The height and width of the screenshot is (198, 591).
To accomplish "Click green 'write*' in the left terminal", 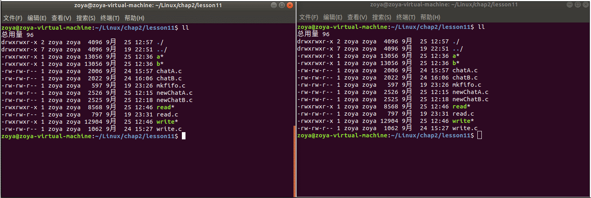I will tap(167, 122).
